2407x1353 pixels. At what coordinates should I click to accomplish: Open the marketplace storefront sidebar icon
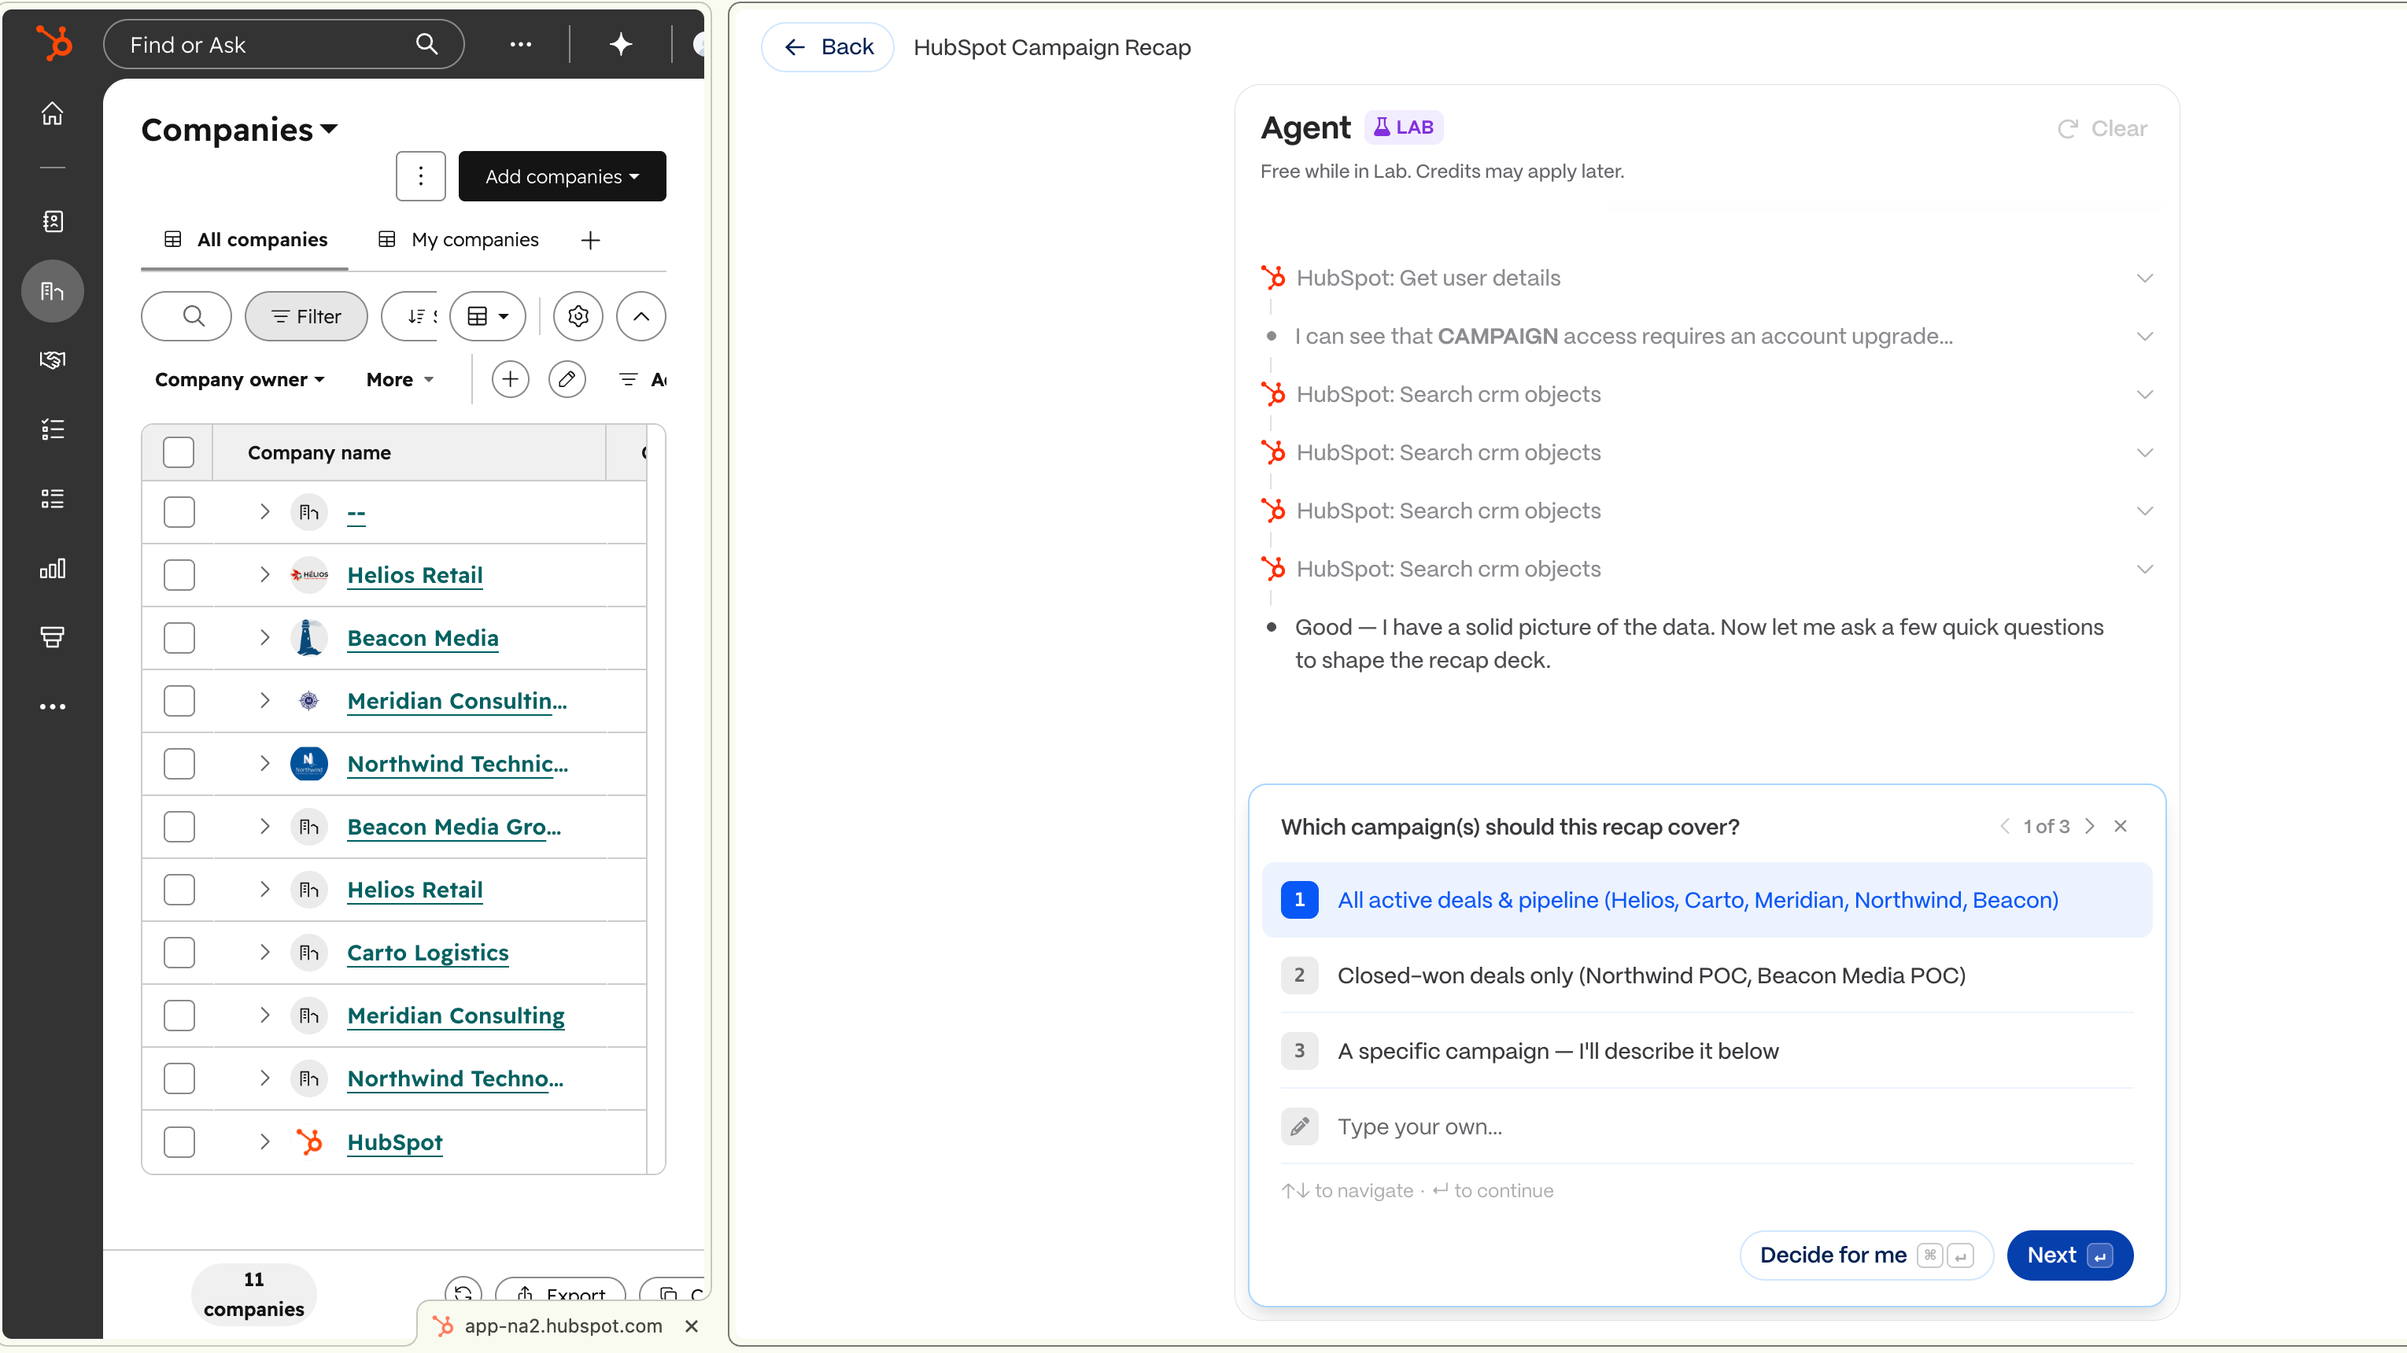click(52, 637)
